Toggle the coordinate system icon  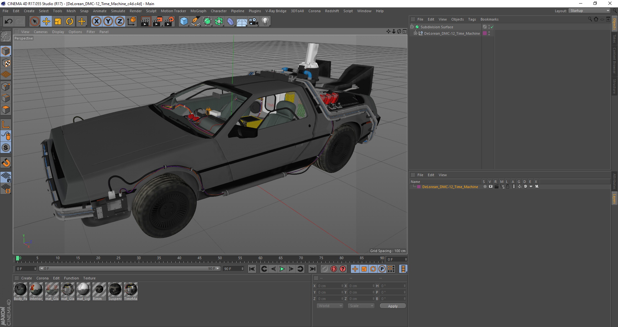131,22
